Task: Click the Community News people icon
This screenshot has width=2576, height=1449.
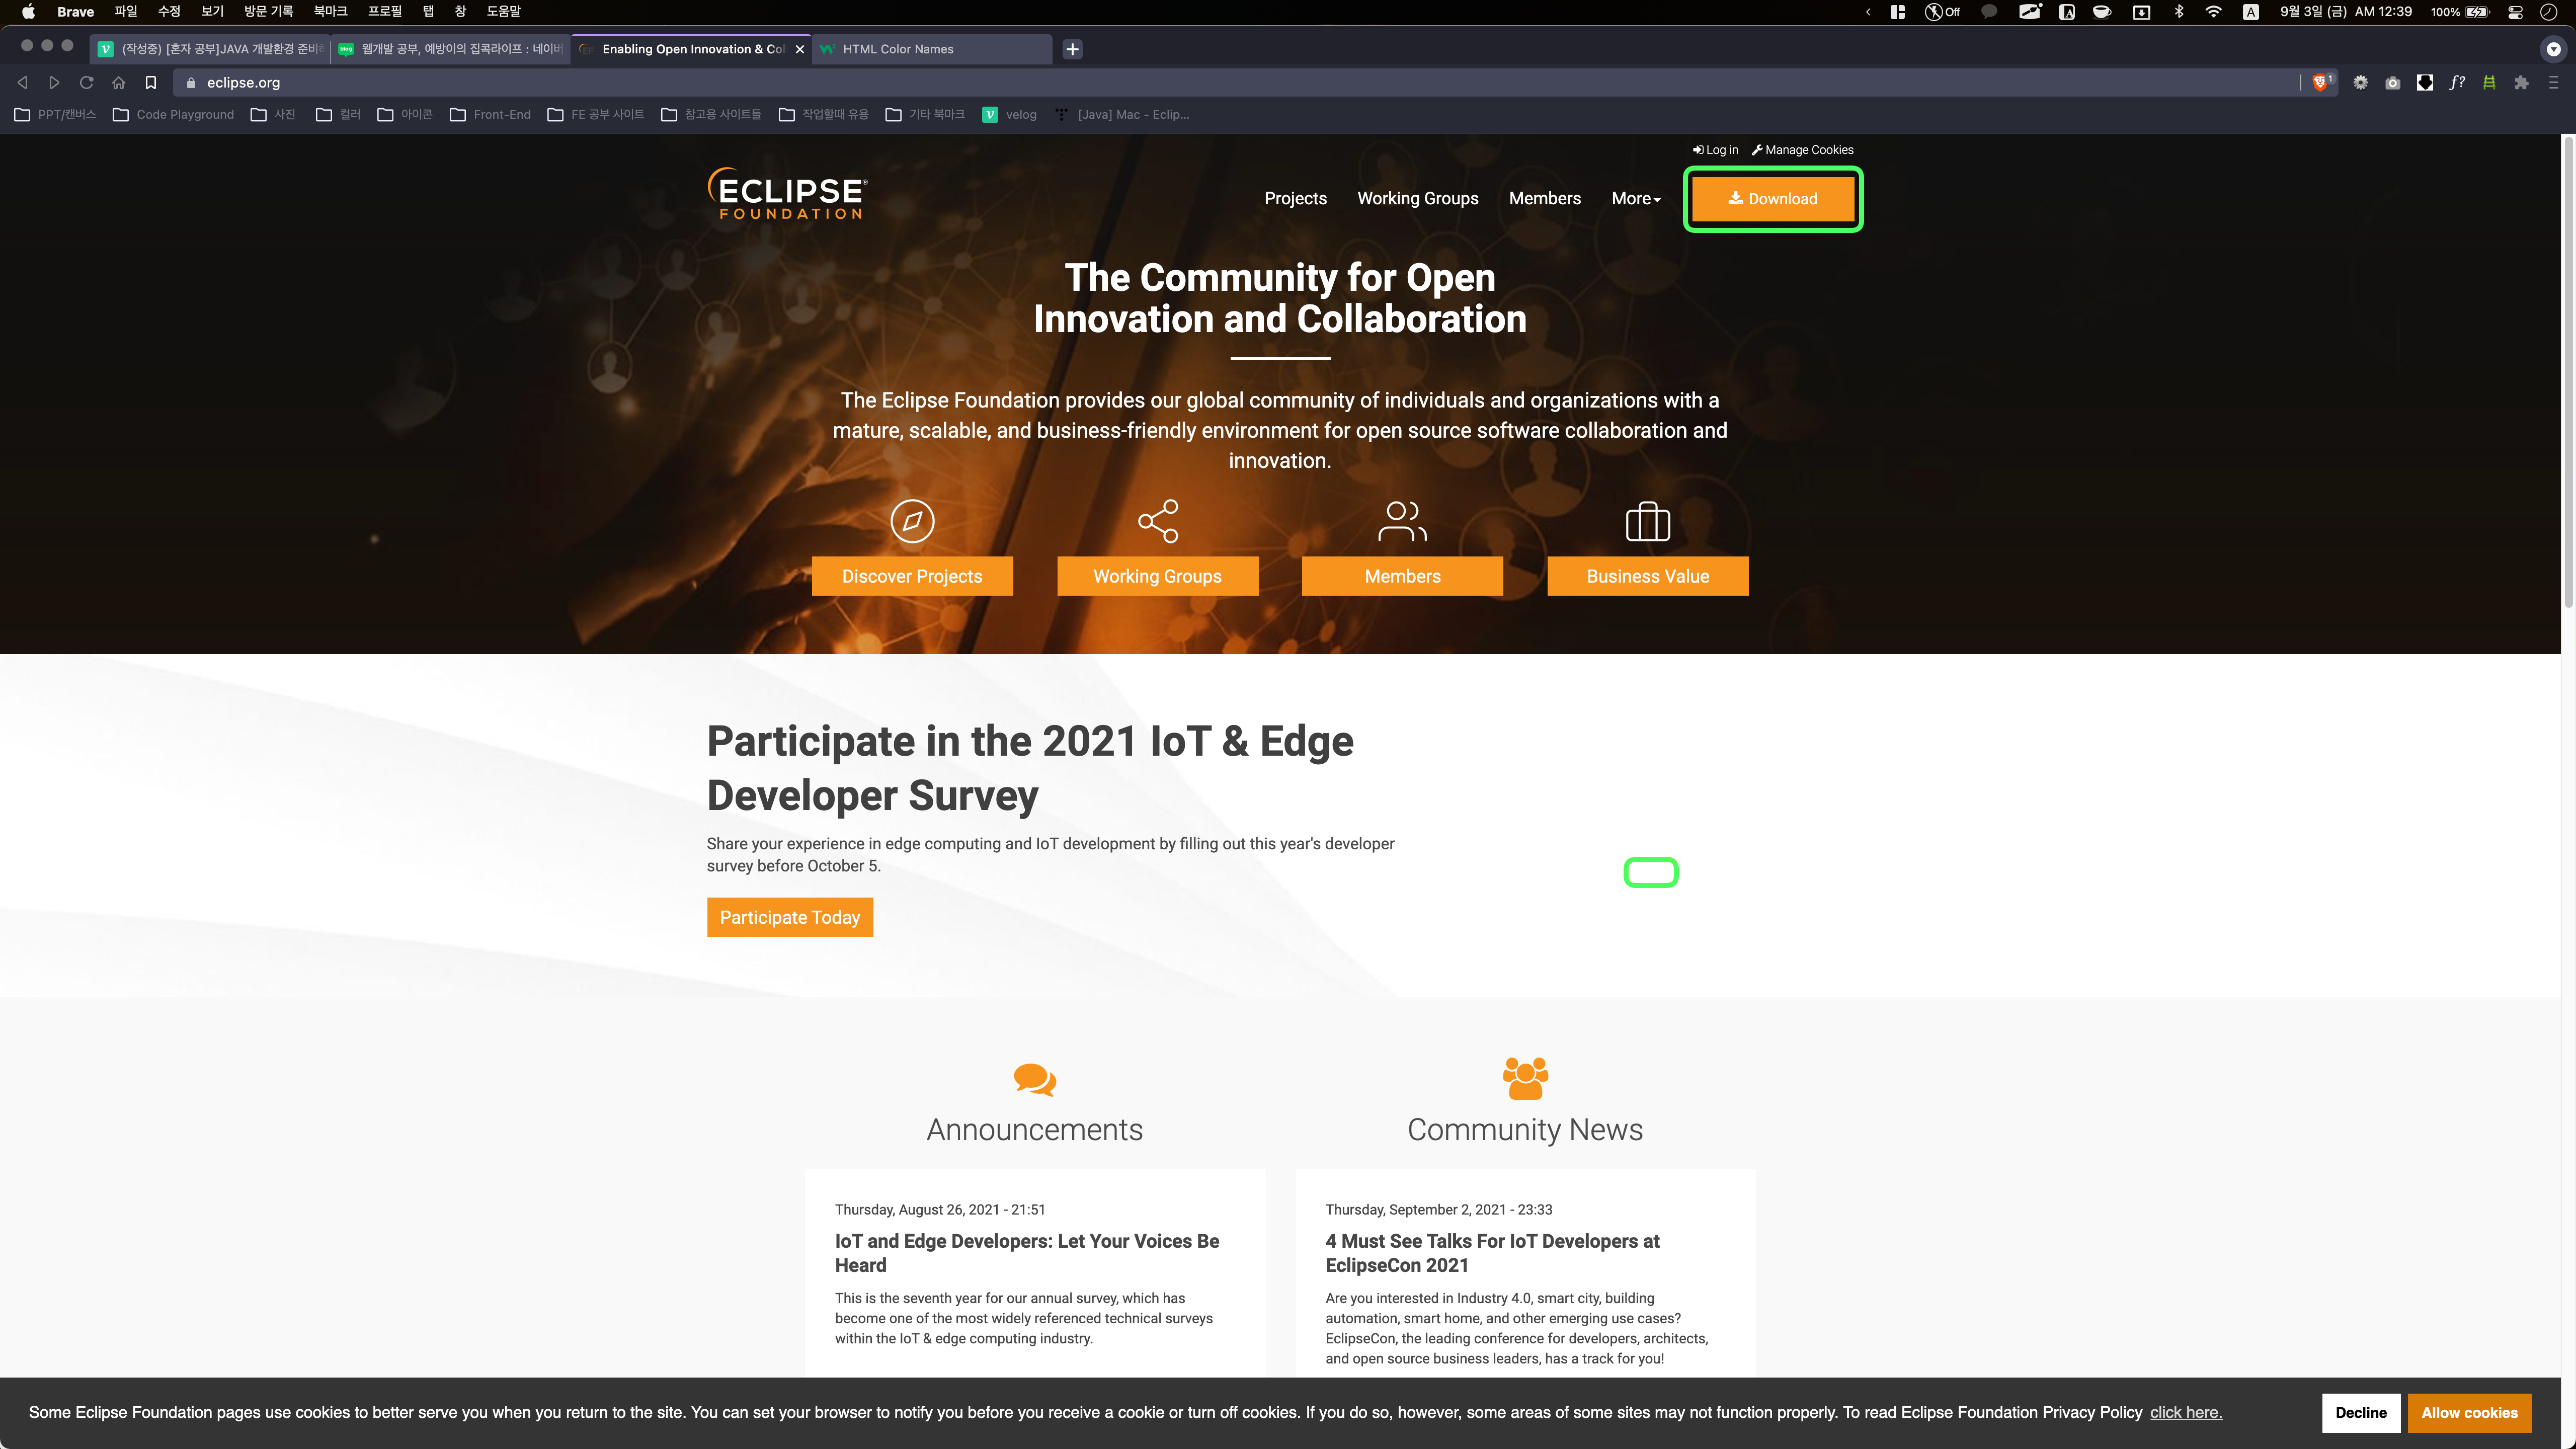Action: 1525,1078
